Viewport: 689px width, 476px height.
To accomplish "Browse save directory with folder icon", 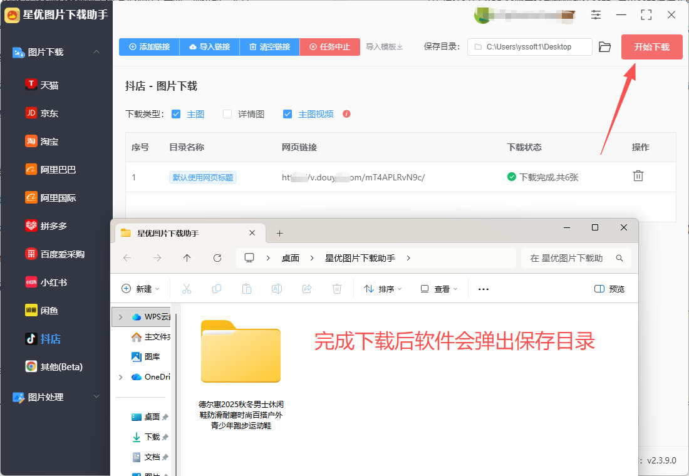I will pos(605,46).
